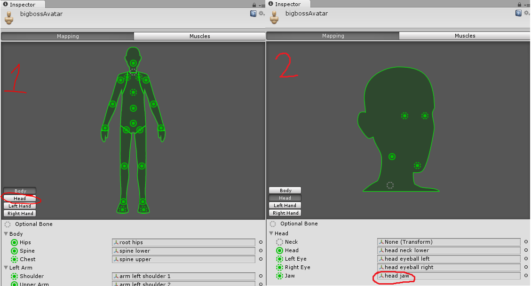Select the grey Neck bone marker on the head silhouette
The width and height of the screenshot is (531, 286).
[x=390, y=185]
